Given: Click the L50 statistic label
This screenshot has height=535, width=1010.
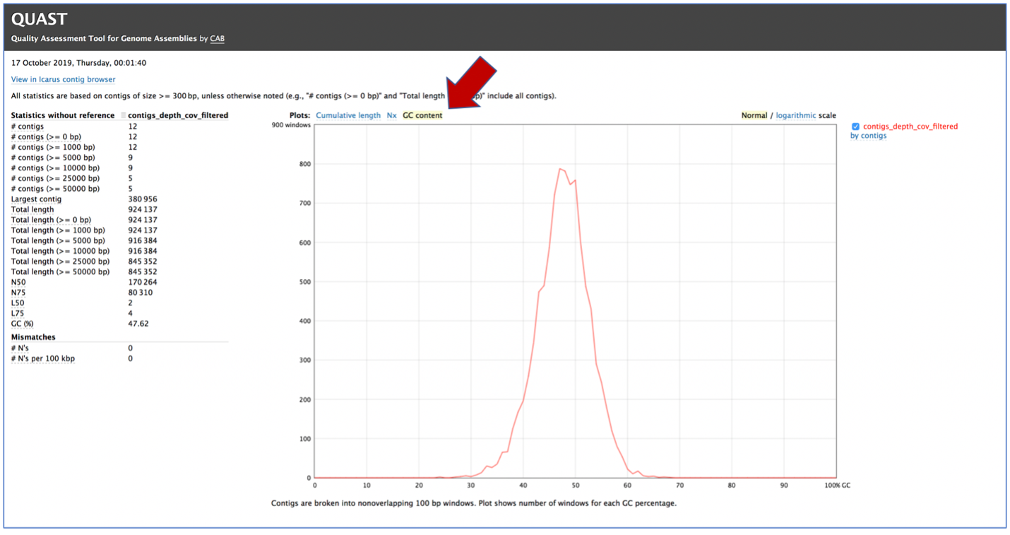Looking at the screenshot, I should click(x=18, y=302).
